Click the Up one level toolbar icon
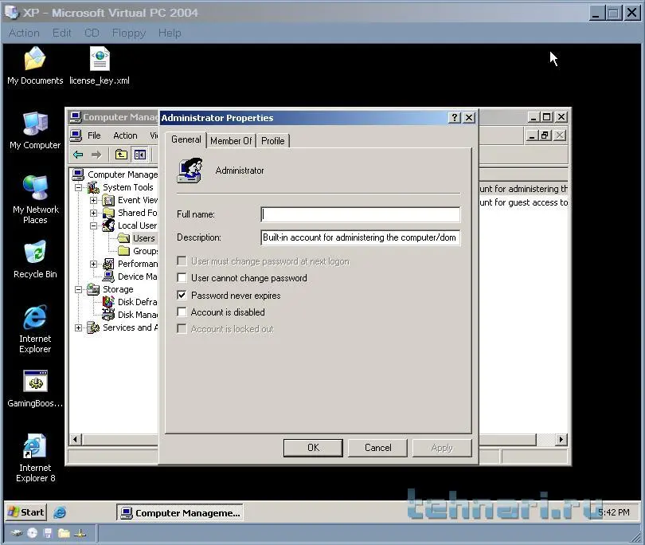The width and height of the screenshot is (645, 545). click(x=121, y=155)
